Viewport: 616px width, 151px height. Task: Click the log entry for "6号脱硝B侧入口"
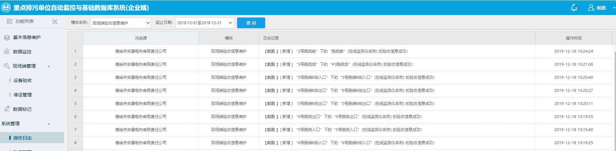pyautogui.click(x=349, y=143)
